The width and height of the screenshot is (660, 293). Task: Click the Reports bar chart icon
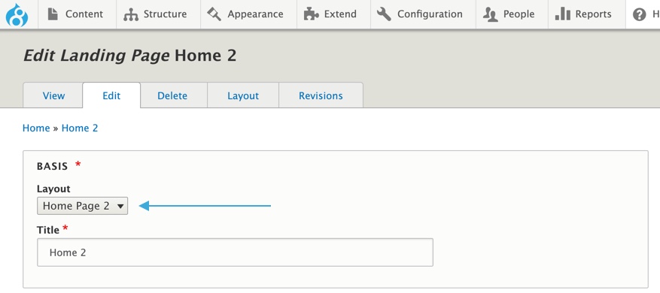tap(563, 14)
